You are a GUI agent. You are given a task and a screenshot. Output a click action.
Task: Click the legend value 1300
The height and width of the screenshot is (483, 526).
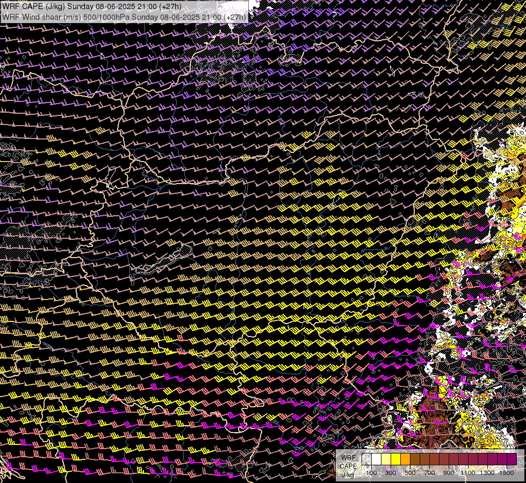point(487,473)
